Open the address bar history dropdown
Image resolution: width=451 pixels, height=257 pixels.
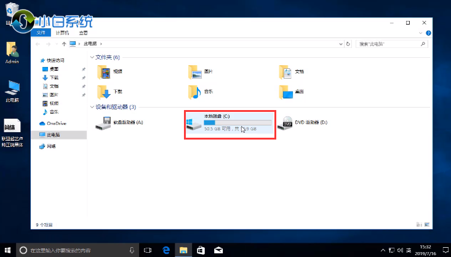coord(340,44)
